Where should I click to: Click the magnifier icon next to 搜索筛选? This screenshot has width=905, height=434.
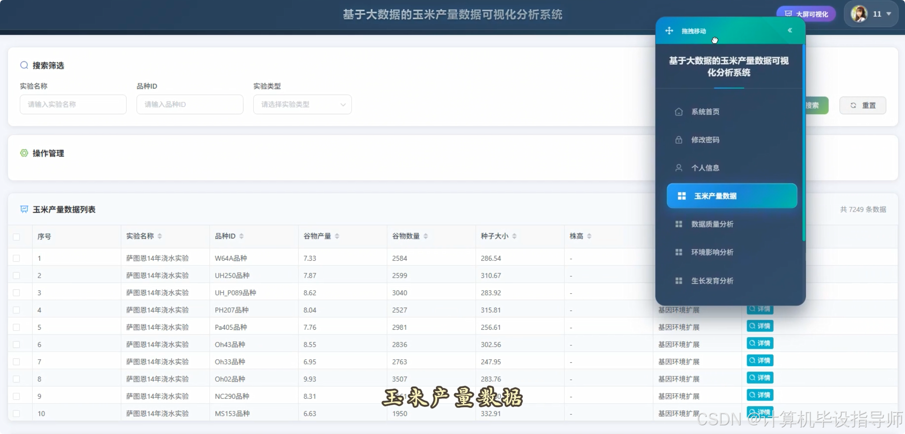24,65
